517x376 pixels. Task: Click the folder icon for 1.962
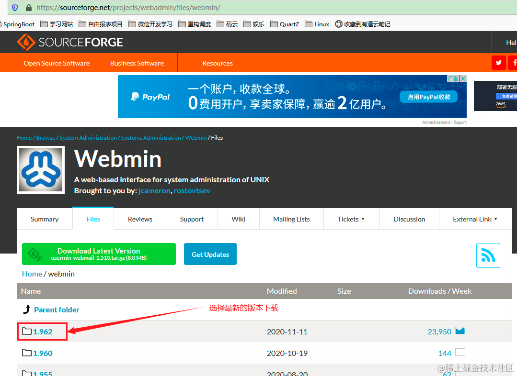coord(27,331)
